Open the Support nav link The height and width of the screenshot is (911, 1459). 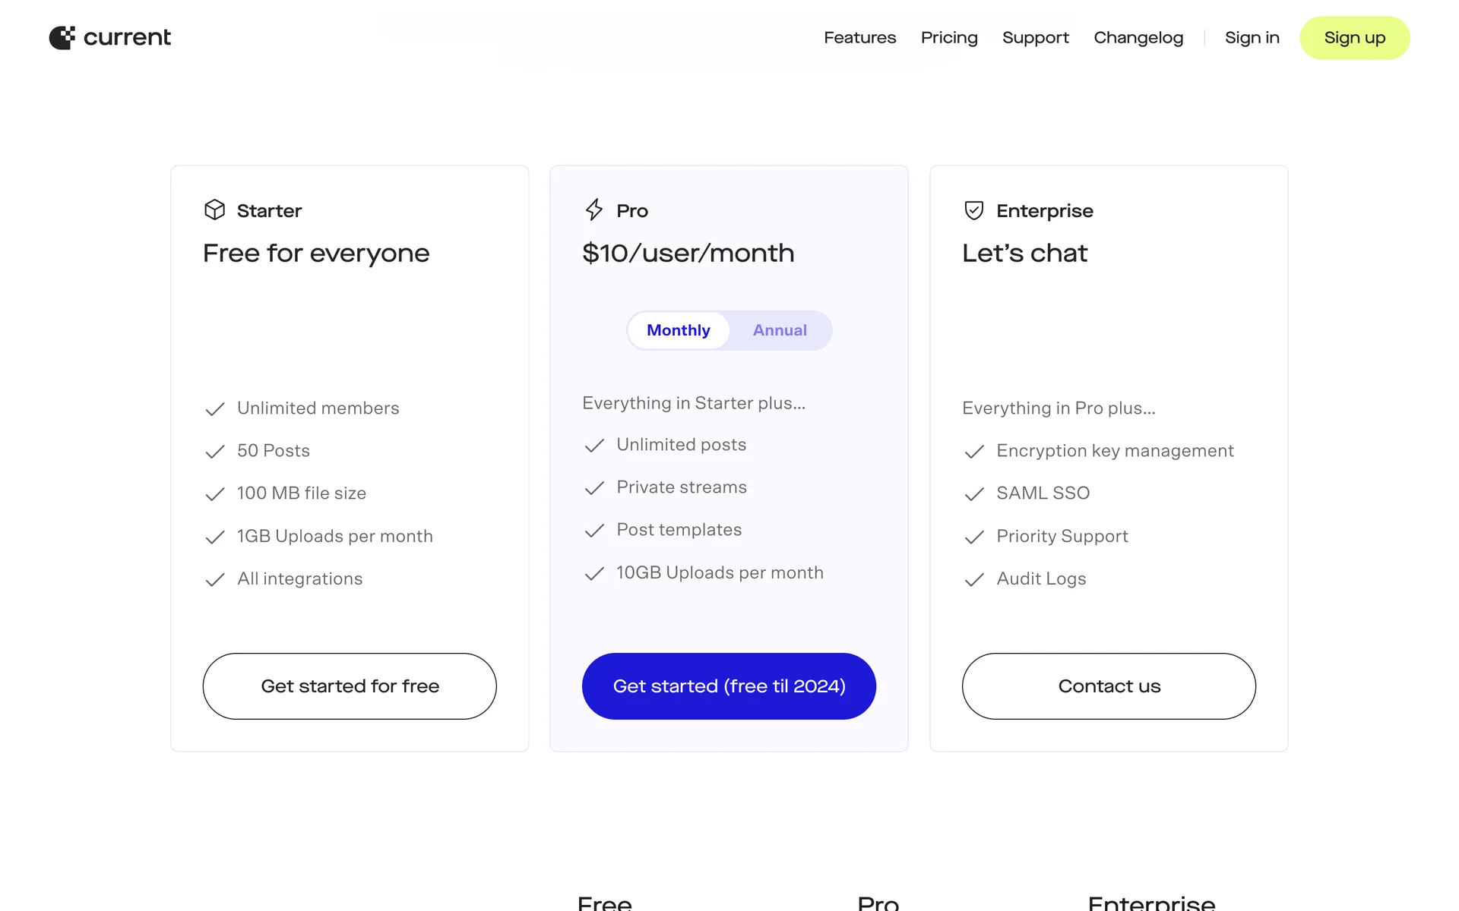click(1035, 38)
